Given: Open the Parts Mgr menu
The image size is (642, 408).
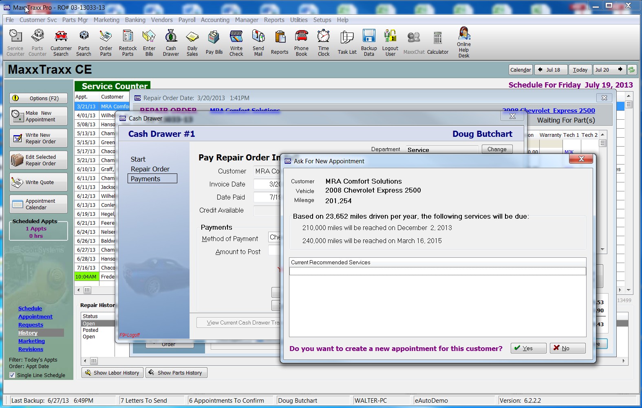Looking at the screenshot, I should tap(75, 20).
